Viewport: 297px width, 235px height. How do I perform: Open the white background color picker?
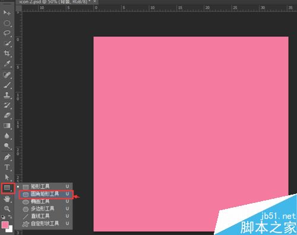[x=10, y=230]
